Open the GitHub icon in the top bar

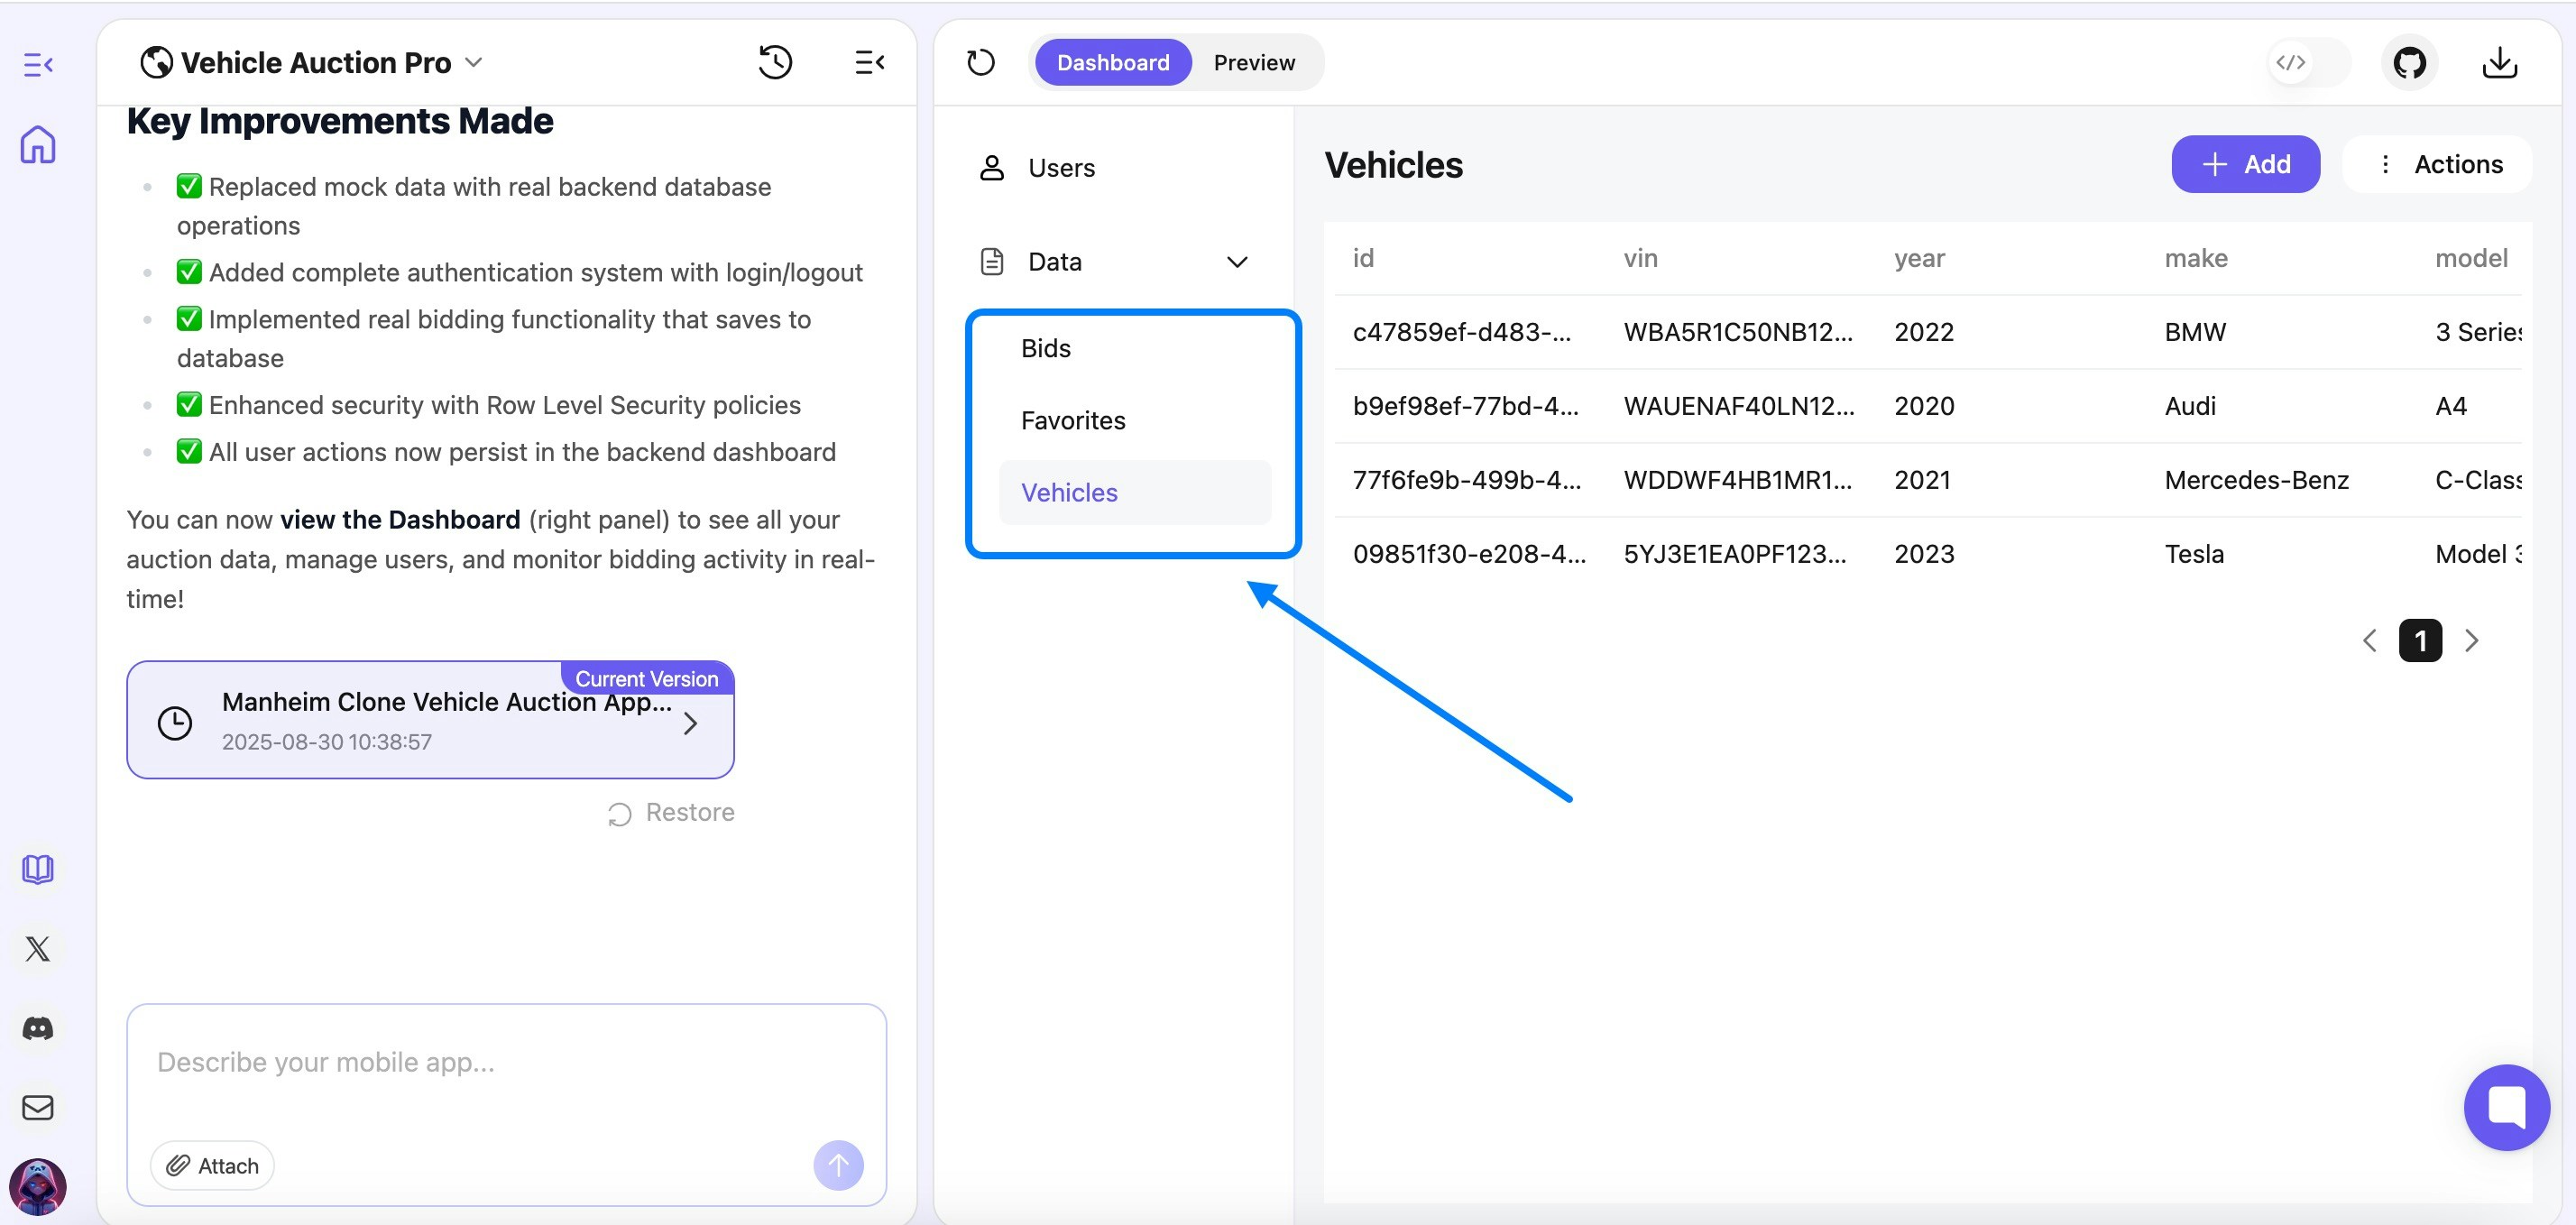pyautogui.click(x=2410, y=62)
